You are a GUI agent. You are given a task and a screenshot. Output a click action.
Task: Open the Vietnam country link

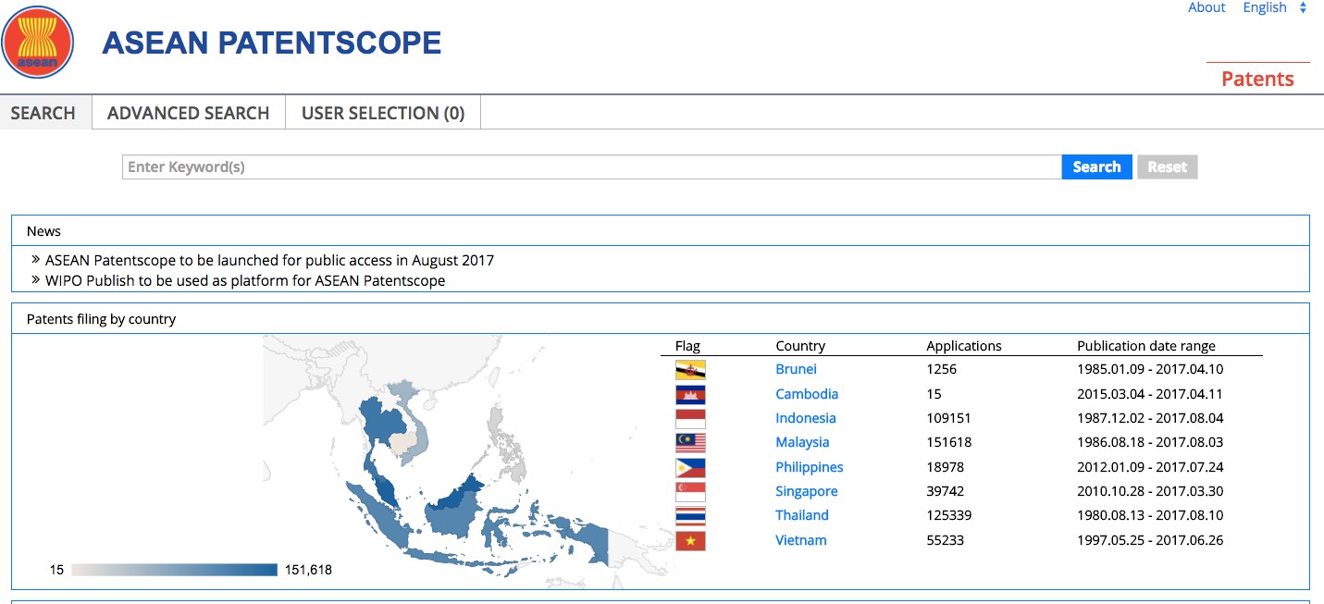(x=801, y=540)
